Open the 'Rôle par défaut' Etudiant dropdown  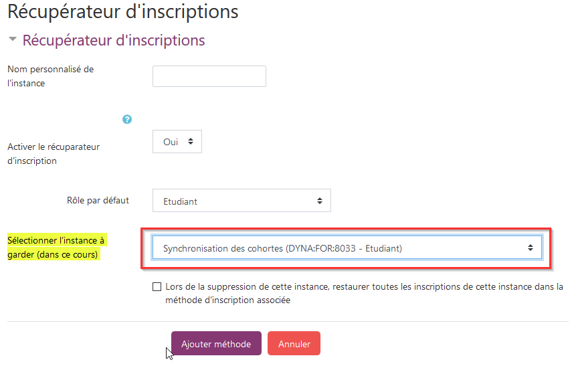point(241,200)
